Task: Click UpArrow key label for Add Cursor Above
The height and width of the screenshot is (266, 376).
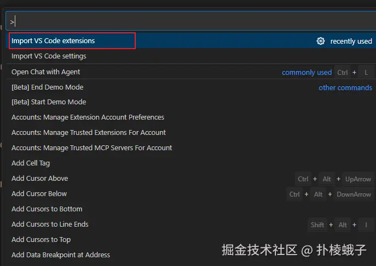Action: point(358,179)
